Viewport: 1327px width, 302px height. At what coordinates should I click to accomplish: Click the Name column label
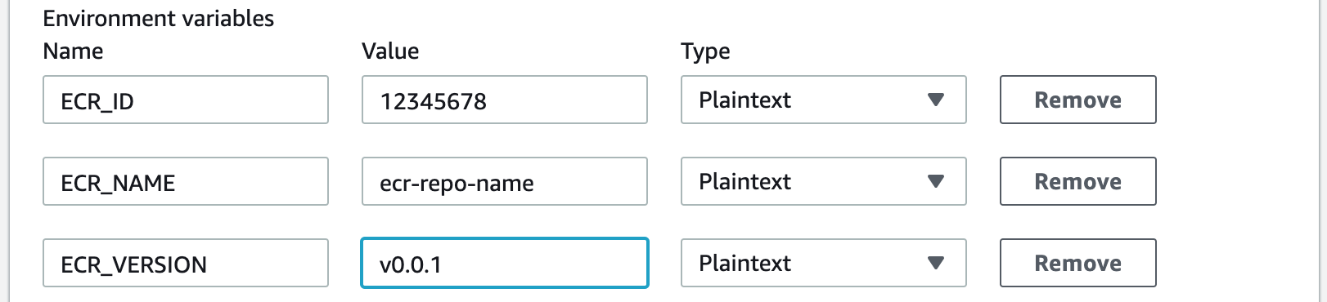tap(73, 51)
